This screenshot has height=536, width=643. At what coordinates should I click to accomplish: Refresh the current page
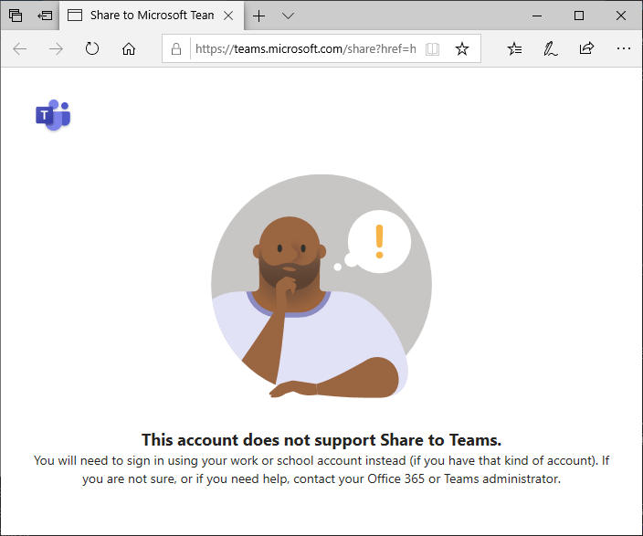(x=92, y=48)
